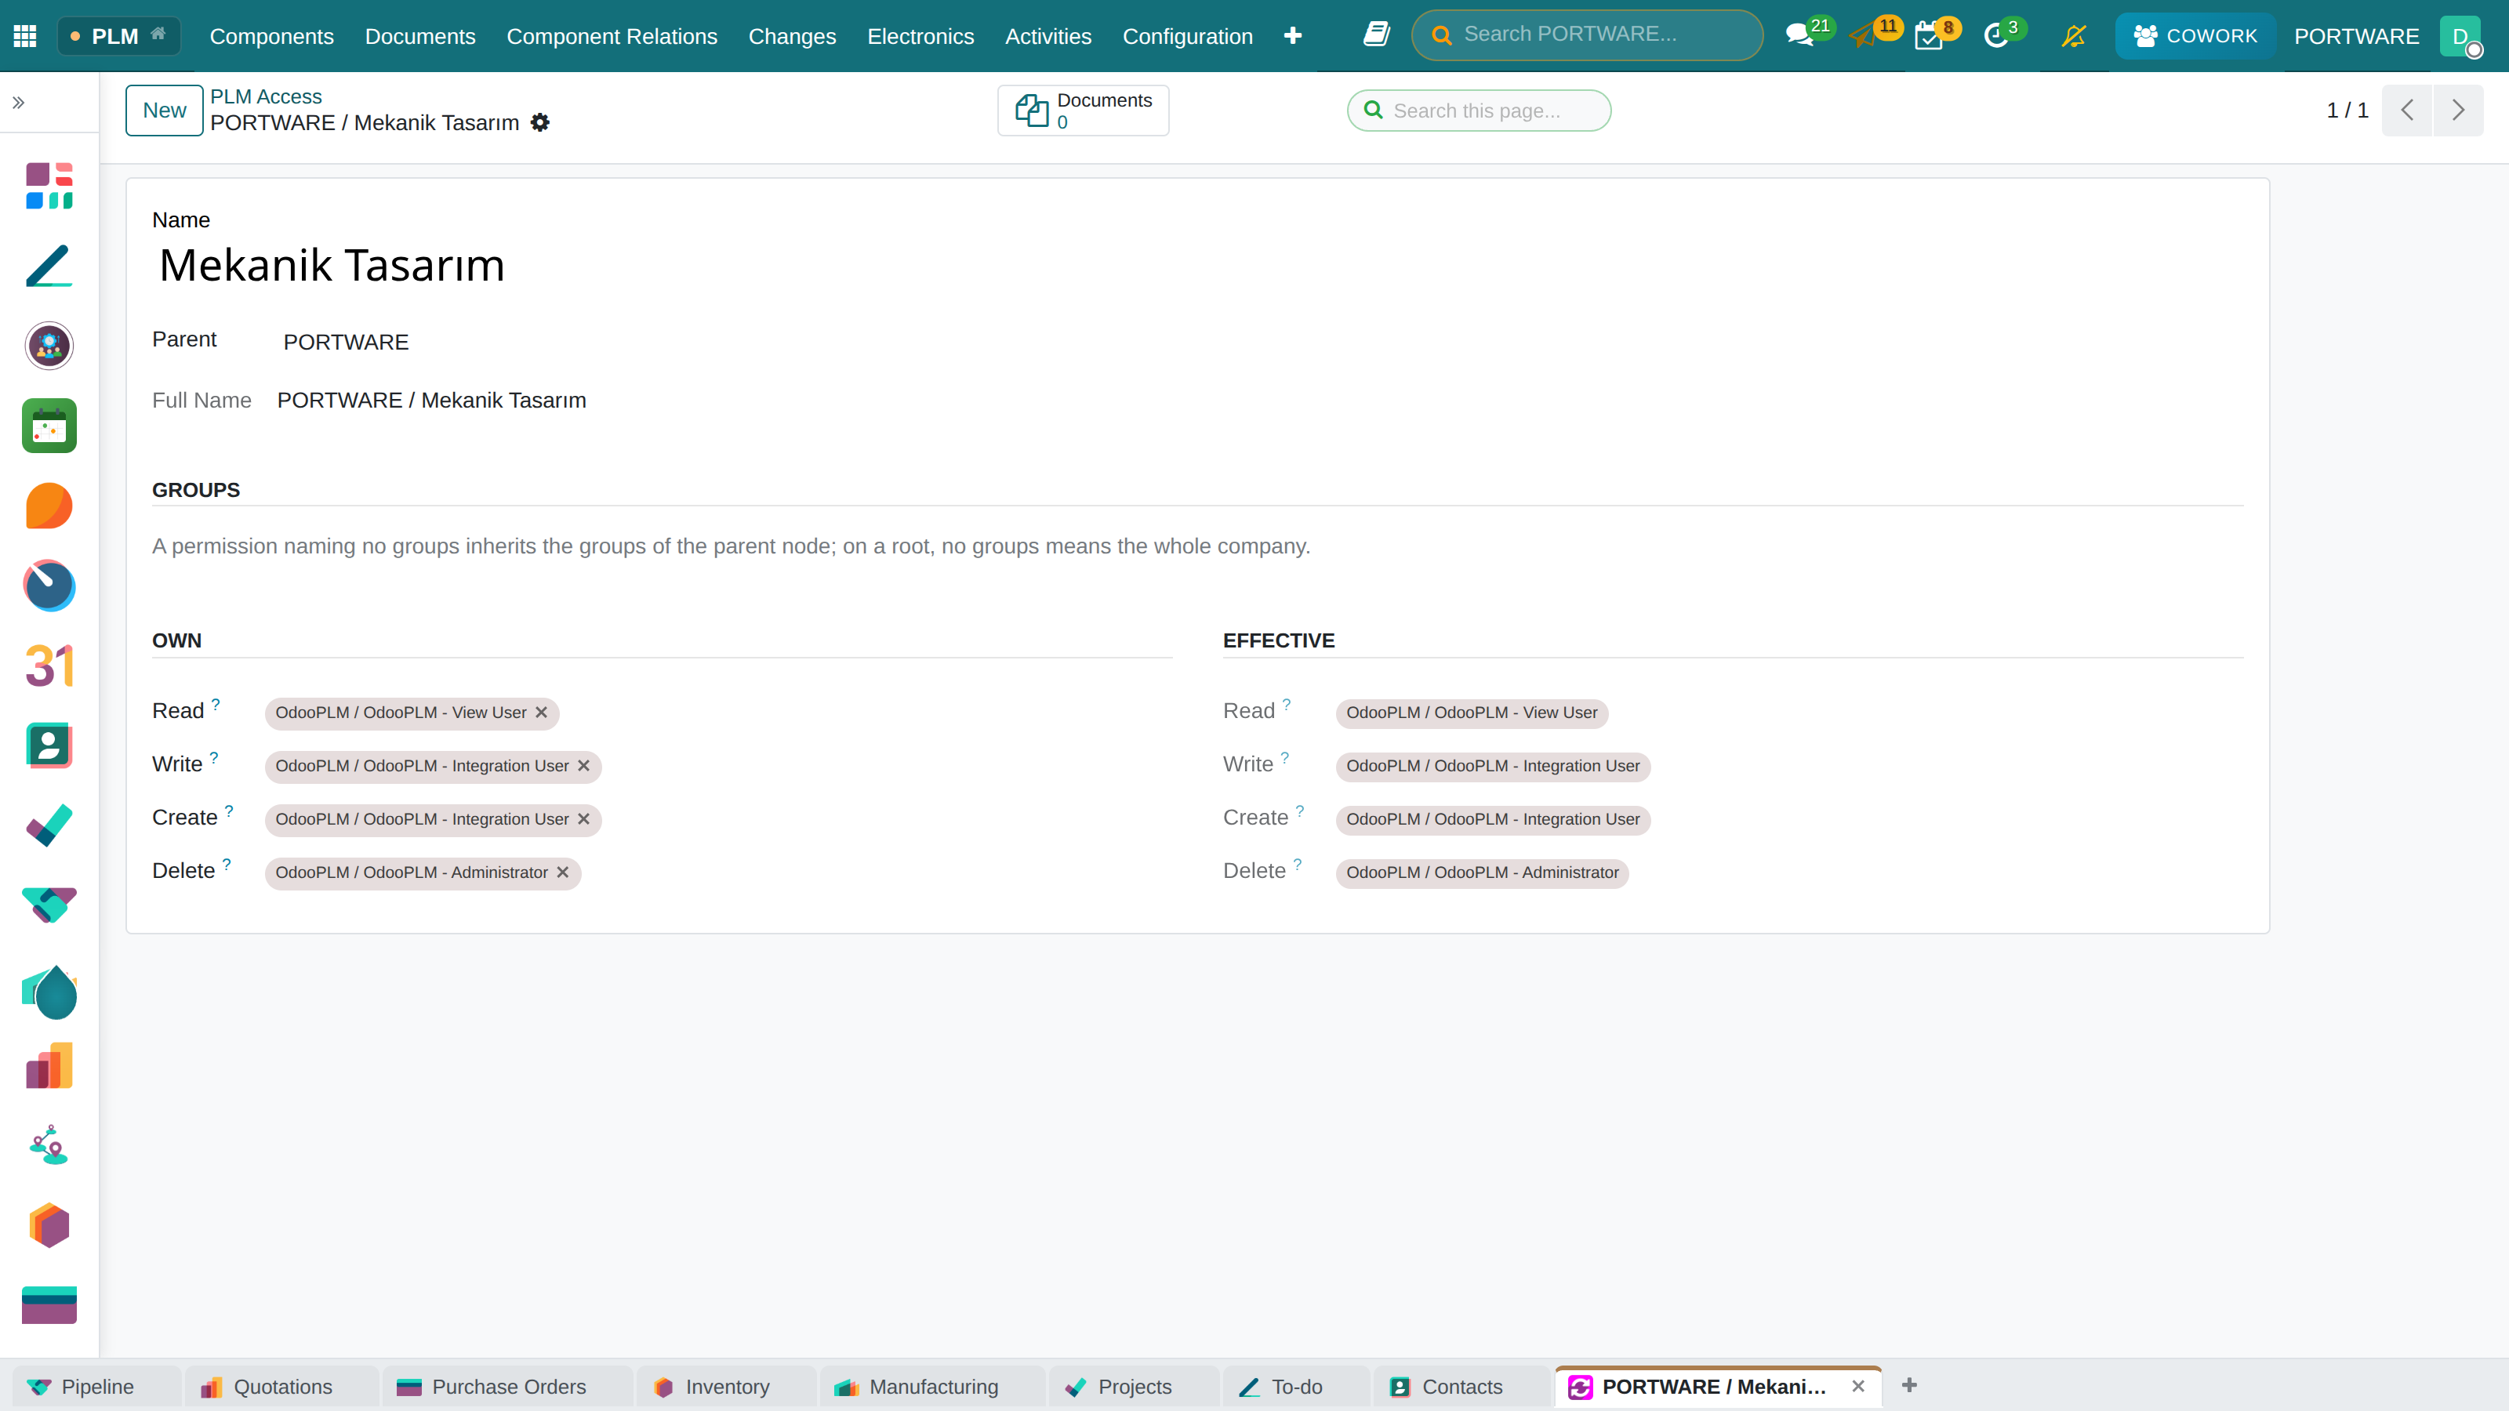Open the knowledge book icon

point(1376,35)
